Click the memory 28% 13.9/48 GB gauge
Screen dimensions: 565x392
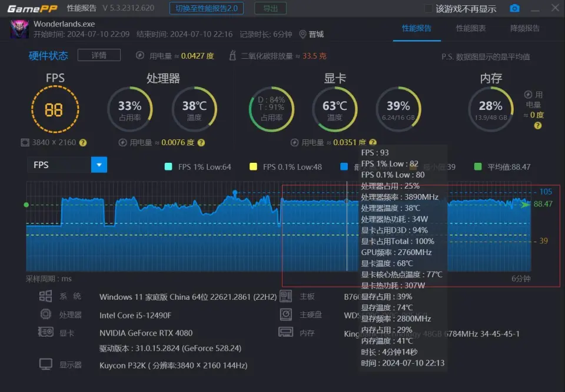[x=491, y=109]
